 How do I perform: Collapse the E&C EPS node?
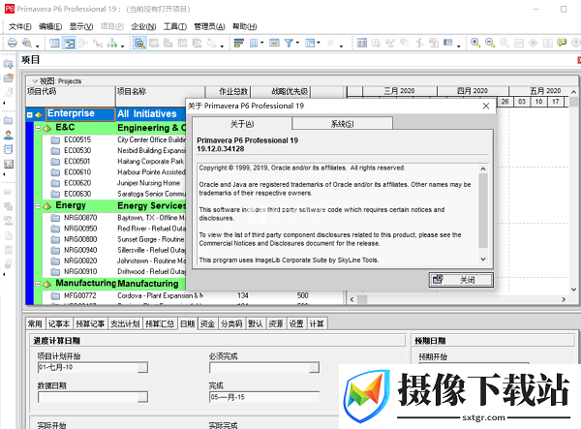tap(38, 128)
